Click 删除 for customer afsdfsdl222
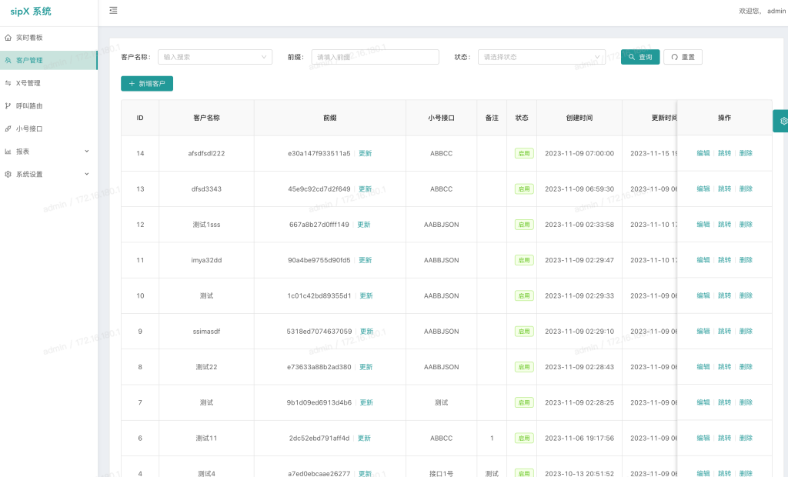 [x=746, y=153]
